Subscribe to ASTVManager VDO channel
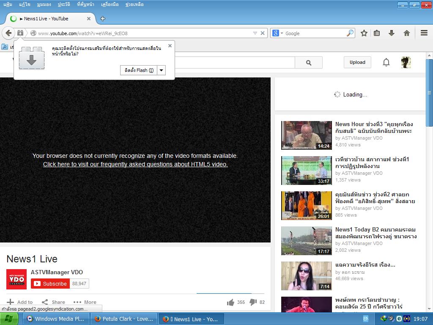The image size is (433, 325). tap(50, 284)
